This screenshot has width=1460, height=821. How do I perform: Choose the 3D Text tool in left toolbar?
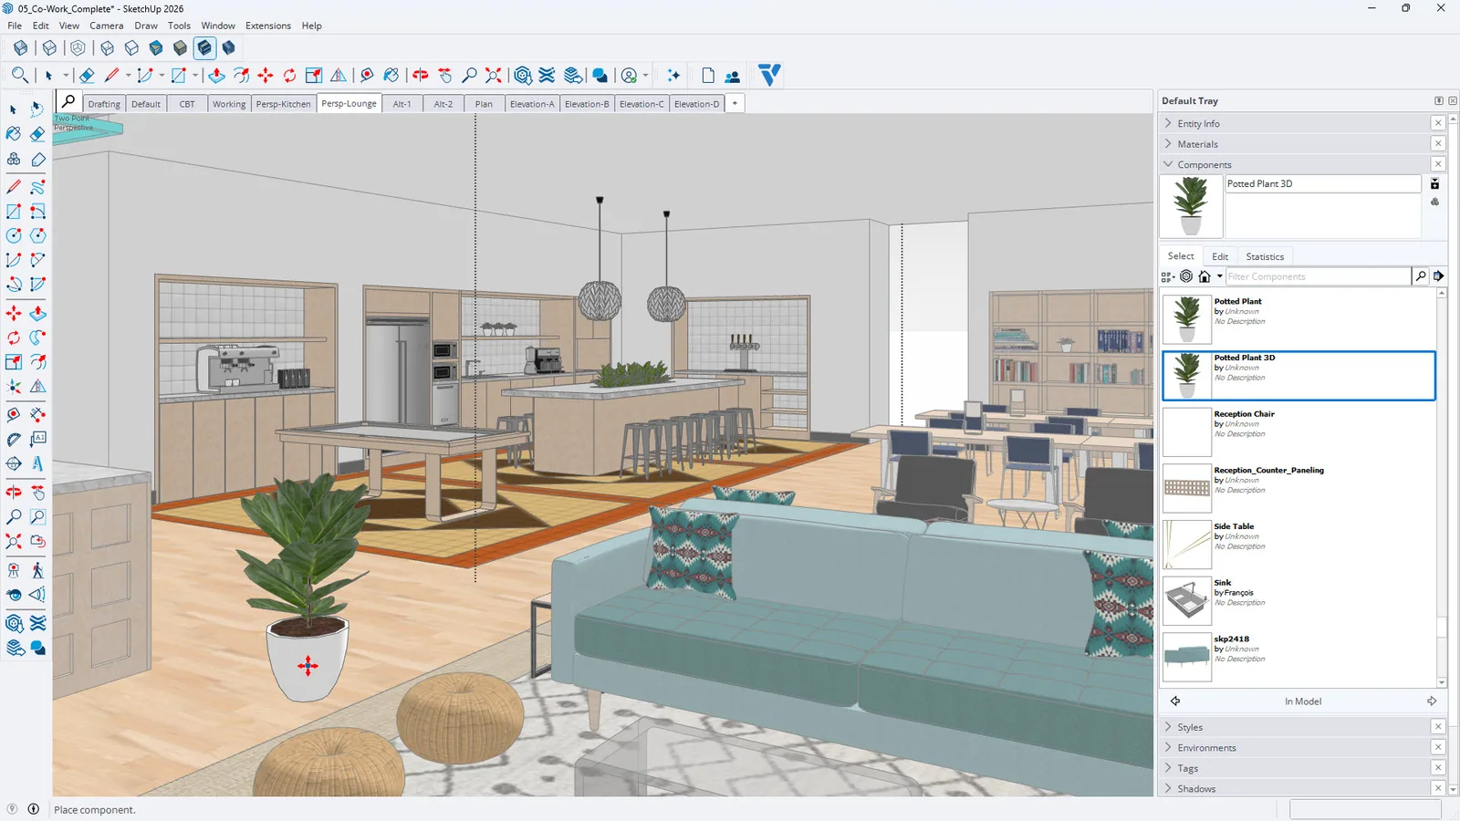pos(37,463)
